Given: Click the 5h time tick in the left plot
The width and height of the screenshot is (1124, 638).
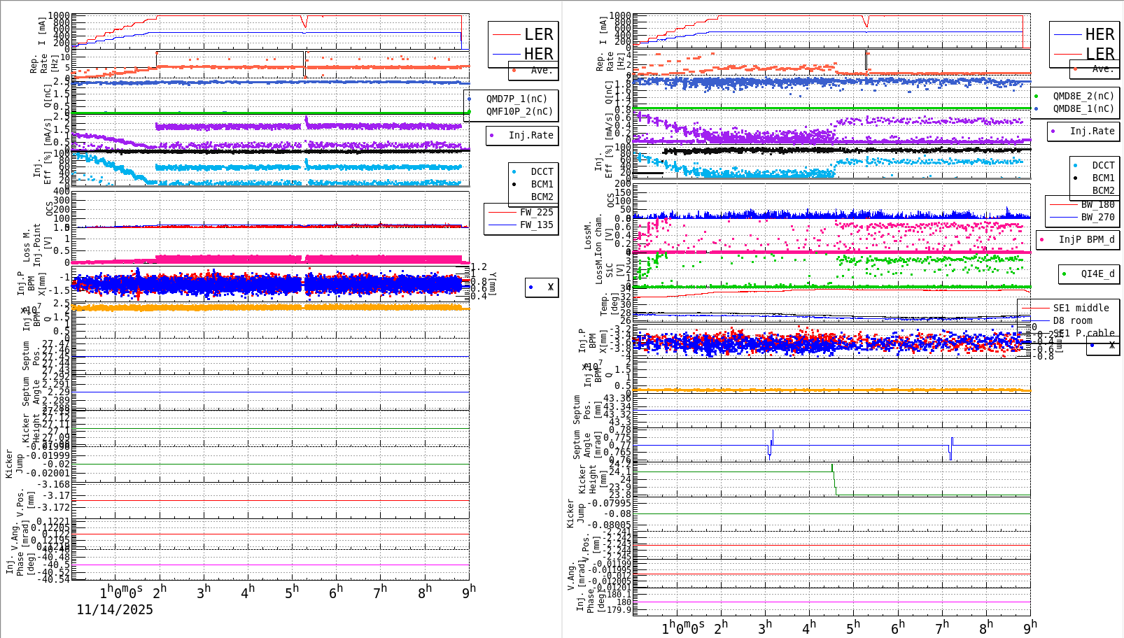Looking at the screenshot, I should (292, 592).
